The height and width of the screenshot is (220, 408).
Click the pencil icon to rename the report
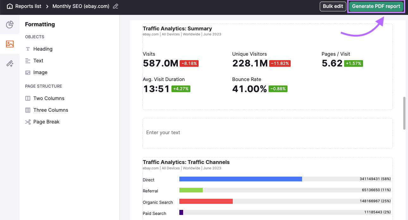tap(115, 6)
